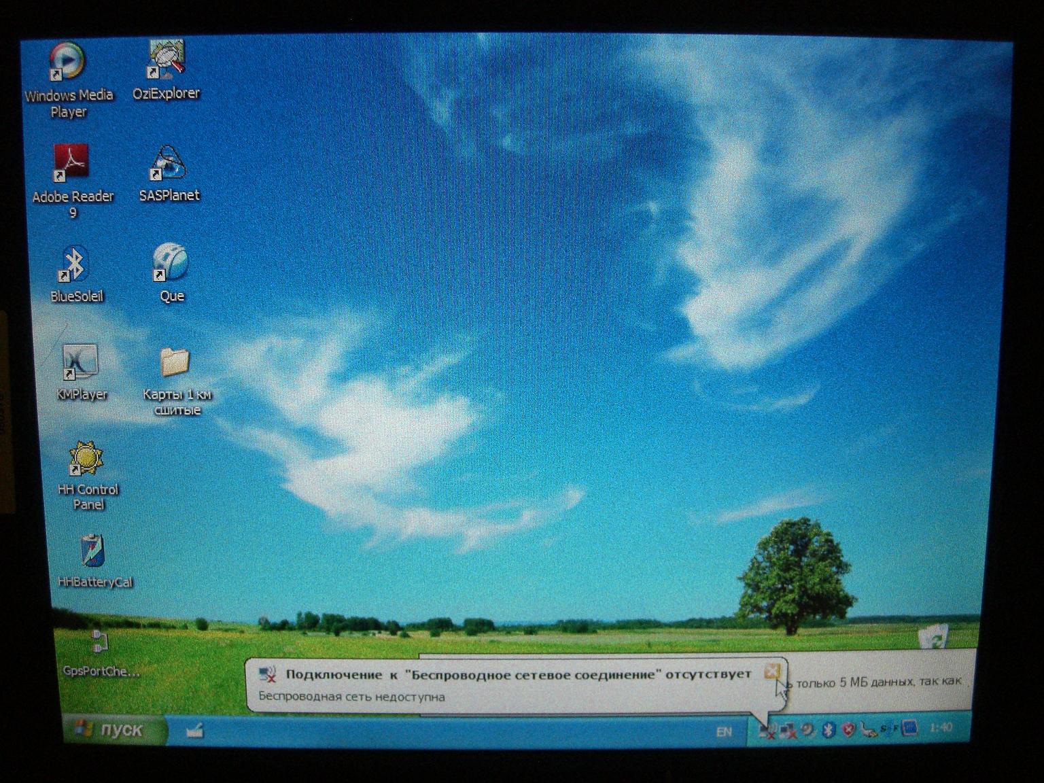This screenshot has height=783, width=1044.
Task: Open the пуск start menu
Action: coord(114,730)
